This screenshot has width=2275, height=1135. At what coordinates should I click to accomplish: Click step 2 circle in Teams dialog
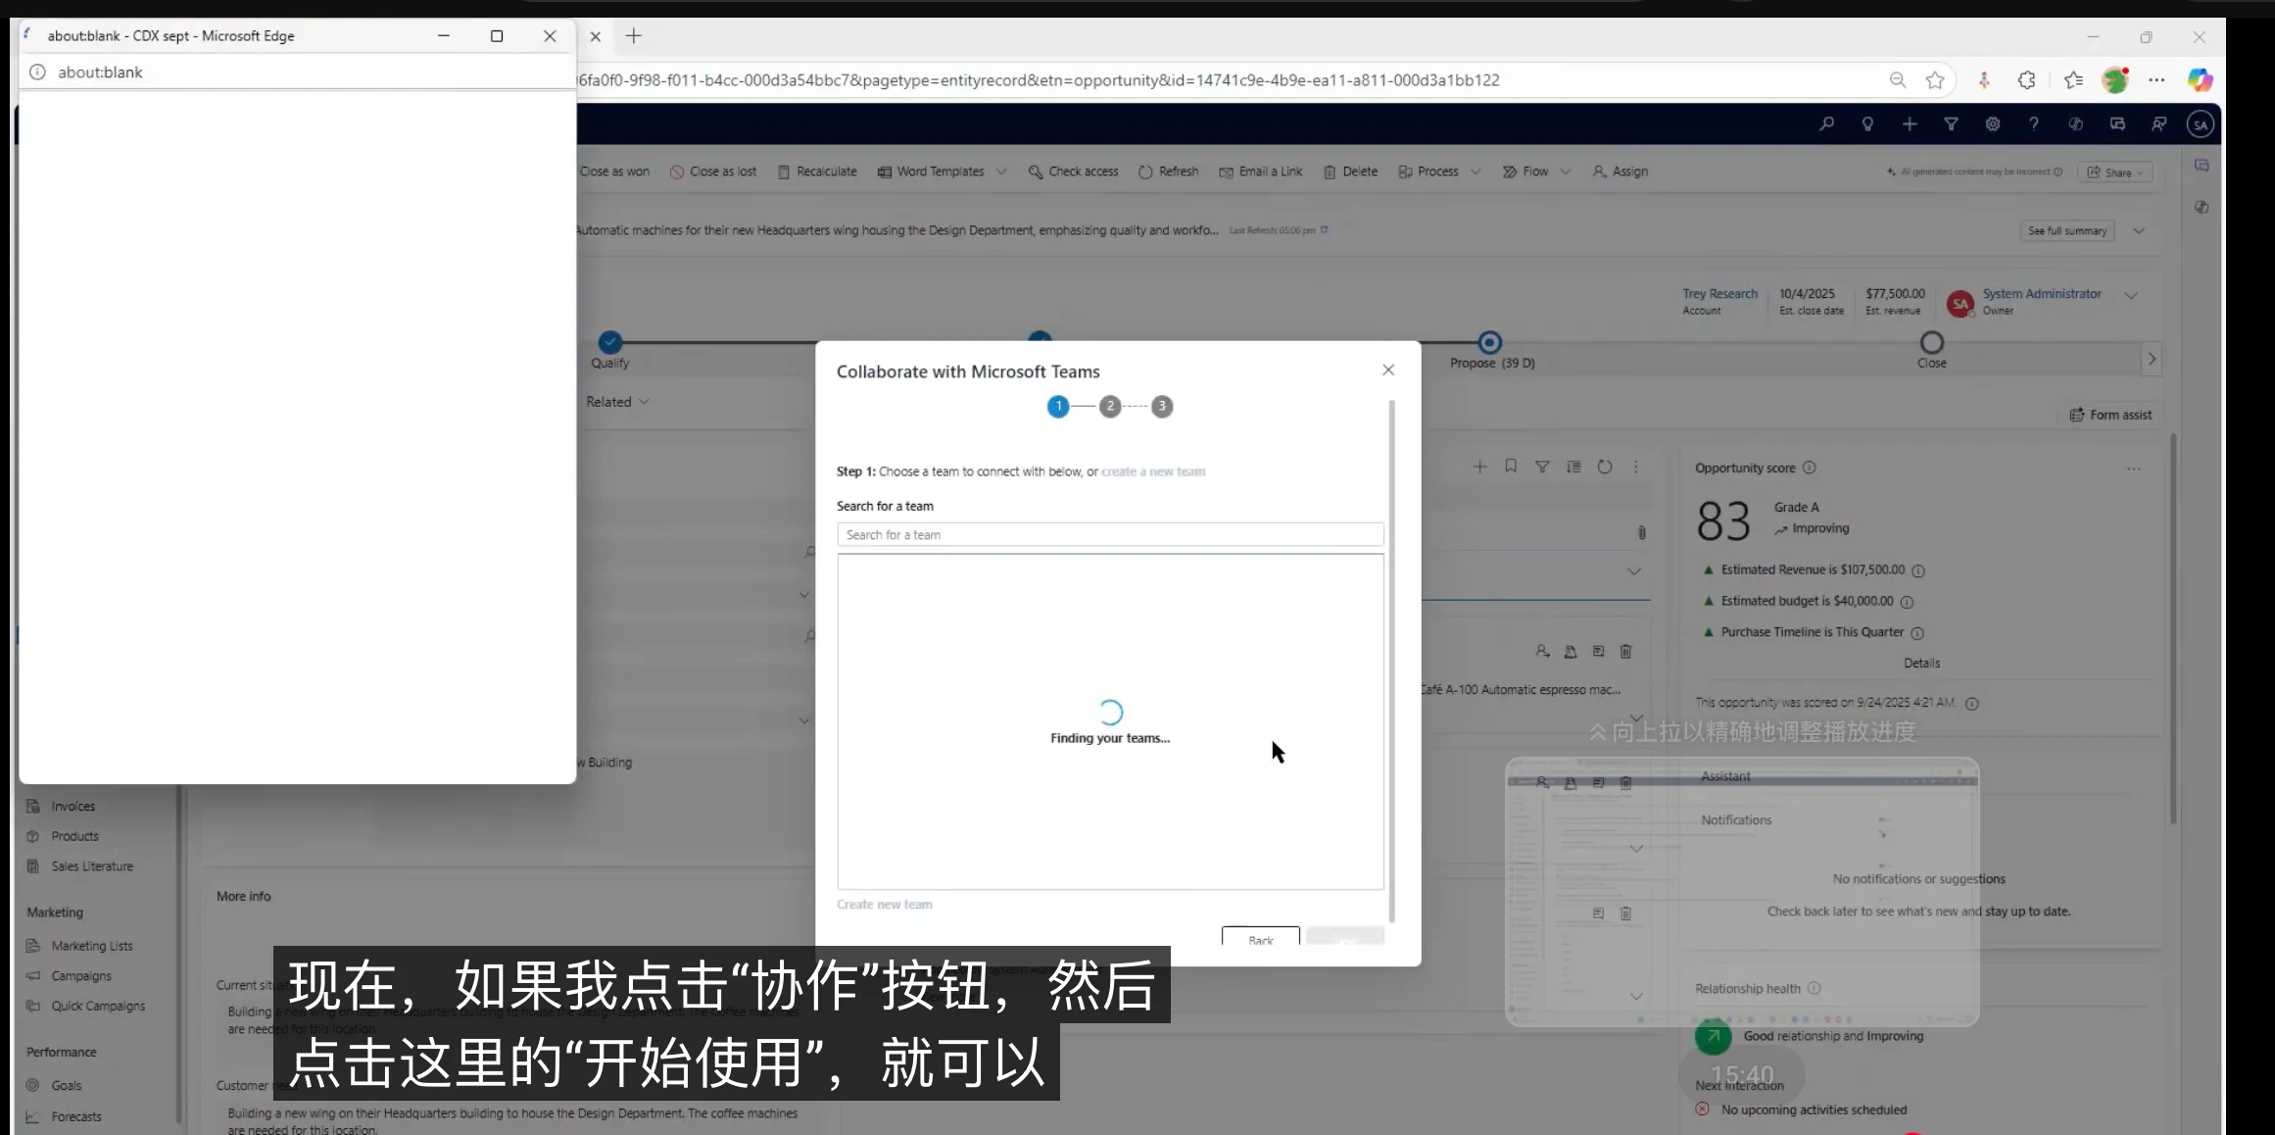click(1110, 406)
